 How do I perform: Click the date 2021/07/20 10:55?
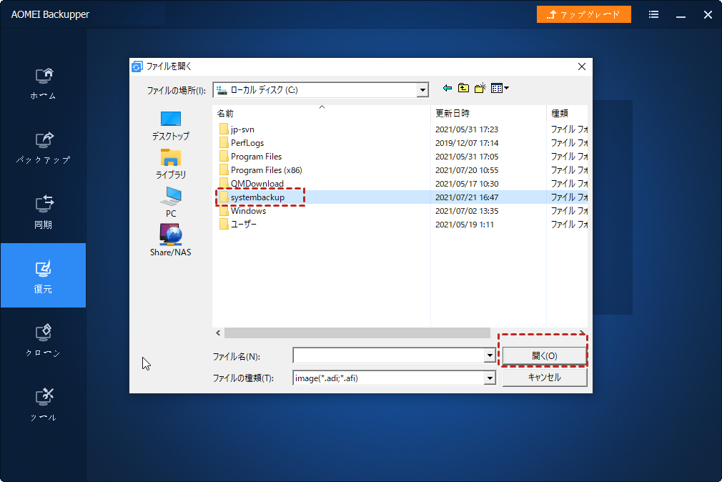[467, 170]
